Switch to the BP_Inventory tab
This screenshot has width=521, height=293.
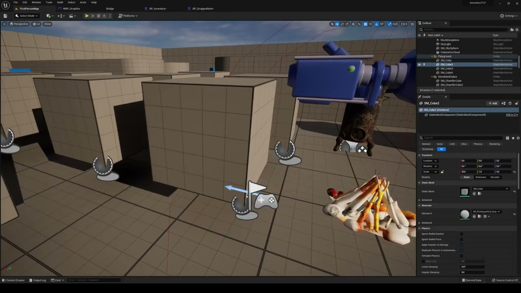(x=158, y=9)
